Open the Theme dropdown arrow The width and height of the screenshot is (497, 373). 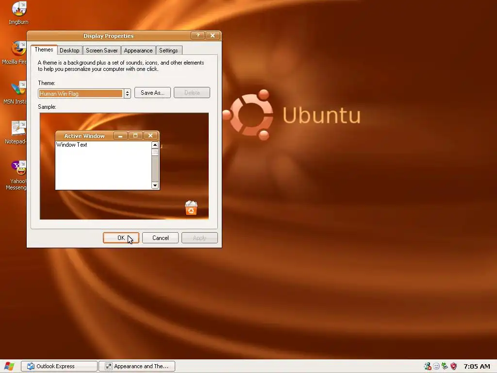tap(127, 94)
